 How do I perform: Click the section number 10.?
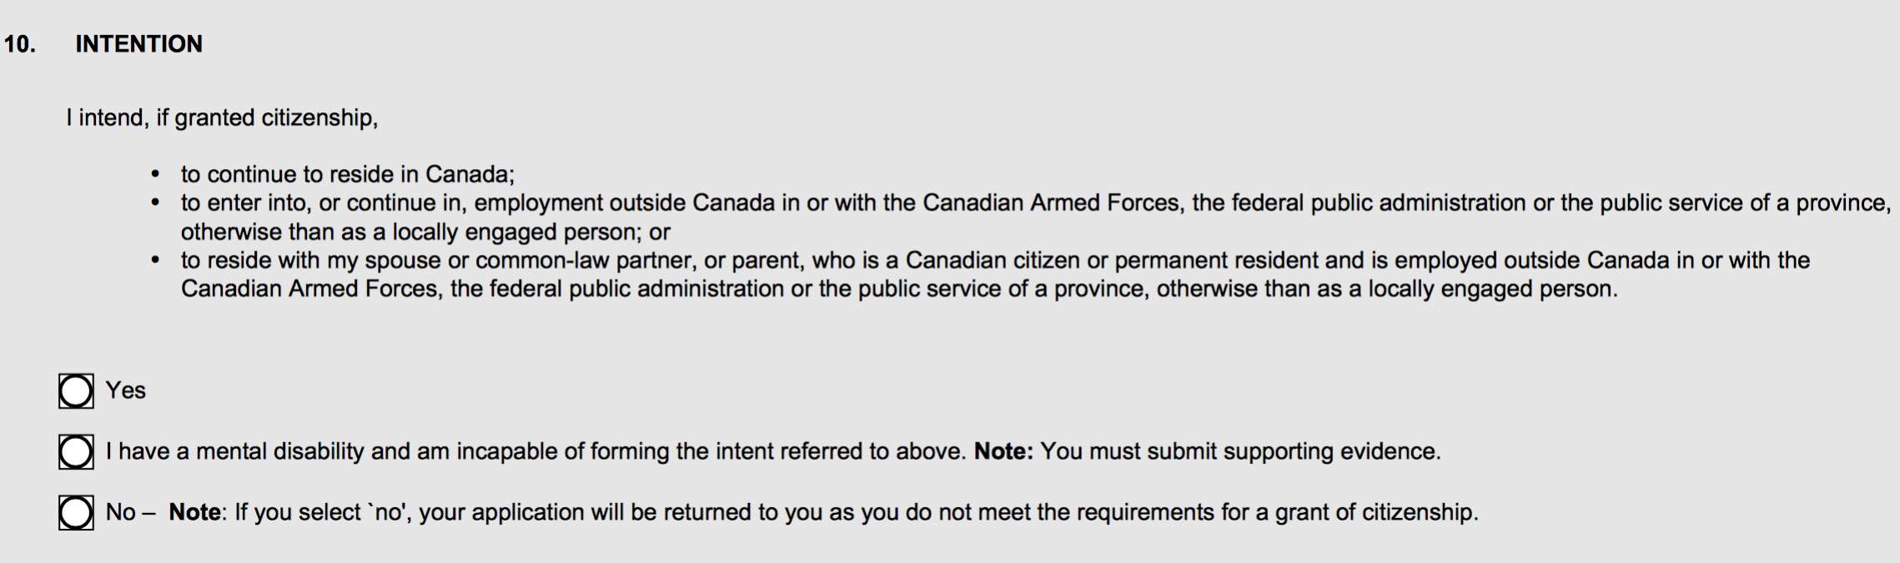pyautogui.click(x=20, y=43)
